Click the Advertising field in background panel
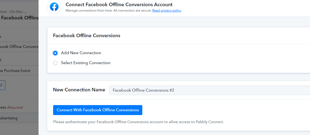The width and height of the screenshot is (310, 135). pyautogui.click(x=19, y=118)
